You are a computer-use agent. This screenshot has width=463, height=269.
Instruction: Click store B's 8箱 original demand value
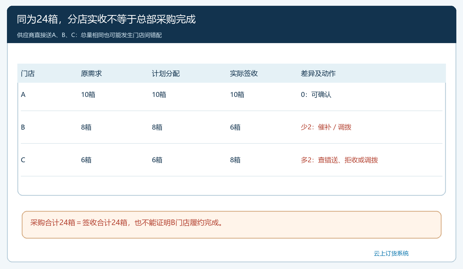point(86,127)
